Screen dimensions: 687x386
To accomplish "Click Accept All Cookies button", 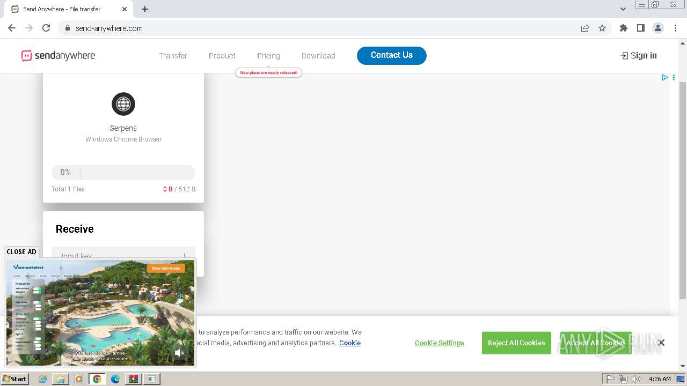I will (596, 343).
